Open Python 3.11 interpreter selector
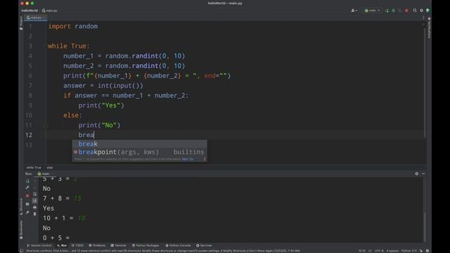The width and height of the screenshot is (450, 253). pyautogui.click(x=409, y=251)
